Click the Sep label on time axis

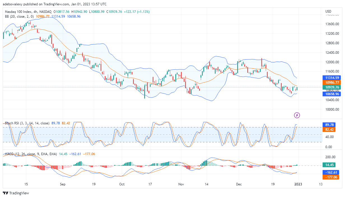tap(63, 184)
